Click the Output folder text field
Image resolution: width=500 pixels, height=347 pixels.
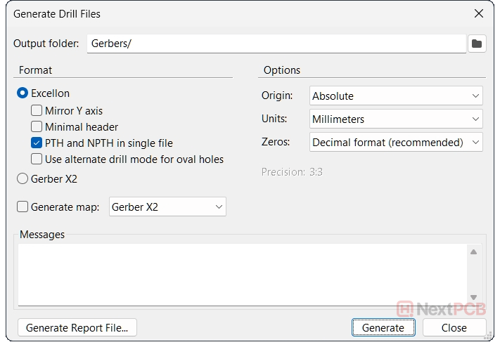276,44
